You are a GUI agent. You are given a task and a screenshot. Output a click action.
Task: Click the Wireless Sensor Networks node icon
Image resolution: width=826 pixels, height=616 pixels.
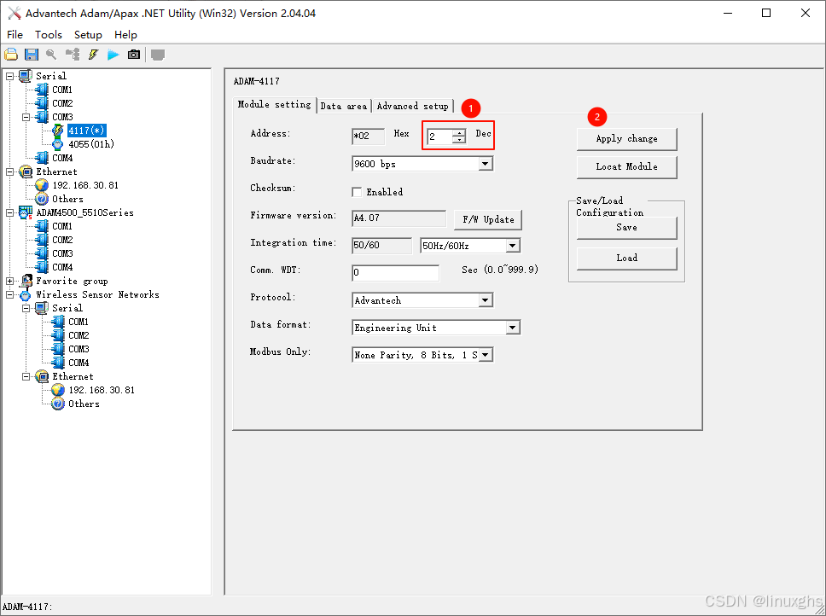[x=26, y=295]
